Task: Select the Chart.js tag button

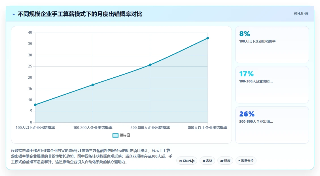Action: coord(187,161)
